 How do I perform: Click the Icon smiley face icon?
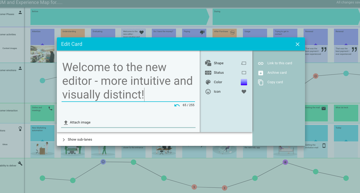(x=208, y=92)
